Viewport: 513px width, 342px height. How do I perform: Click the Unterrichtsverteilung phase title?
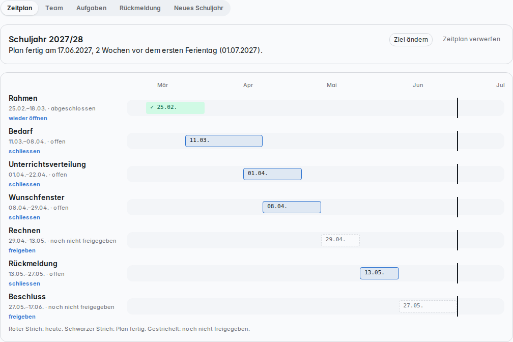47,164
